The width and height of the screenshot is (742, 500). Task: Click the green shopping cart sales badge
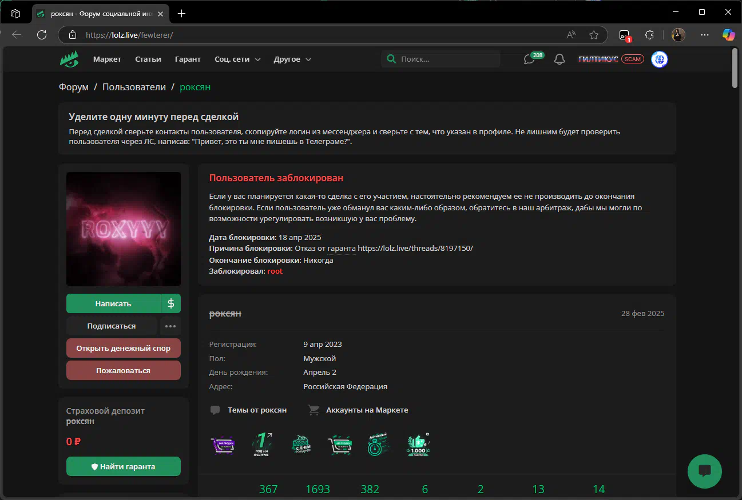pos(340,445)
